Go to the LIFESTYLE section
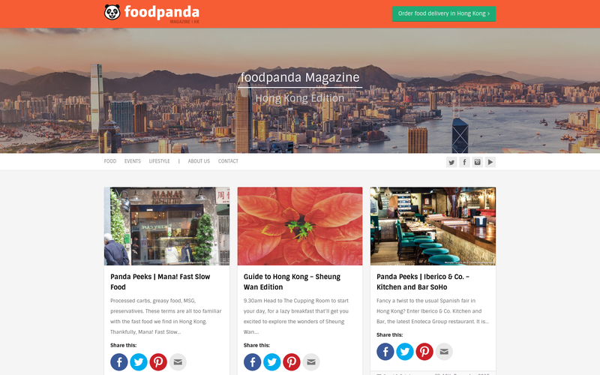This screenshot has height=375, width=600. tap(159, 161)
